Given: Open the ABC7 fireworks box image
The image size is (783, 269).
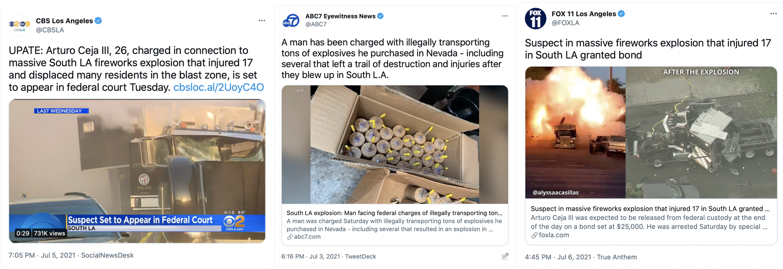Looking at the screenshot, I should [x=395, y=144].
